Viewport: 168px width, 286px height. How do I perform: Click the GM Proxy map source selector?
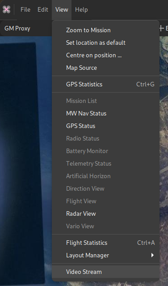25,29
